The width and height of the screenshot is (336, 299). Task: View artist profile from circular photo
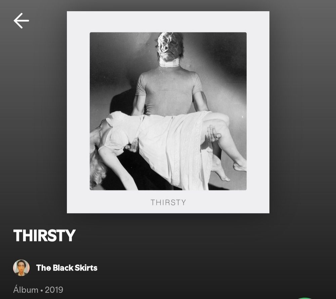tap(21, 267)
